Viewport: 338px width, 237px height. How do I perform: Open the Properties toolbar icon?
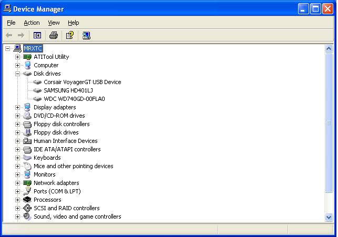point(70,35)
